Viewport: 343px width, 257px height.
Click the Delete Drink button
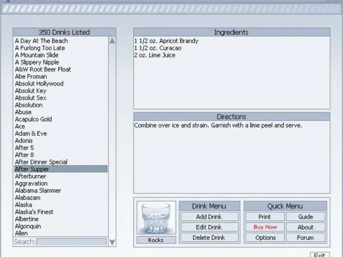pyautogui.click(x=209, y=238)
